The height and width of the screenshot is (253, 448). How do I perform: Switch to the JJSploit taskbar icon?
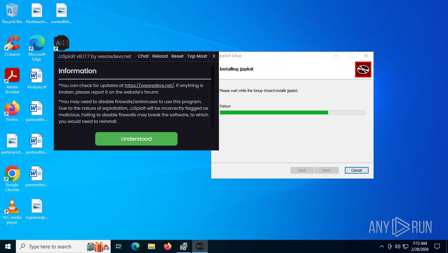click(x=200, y=246)
